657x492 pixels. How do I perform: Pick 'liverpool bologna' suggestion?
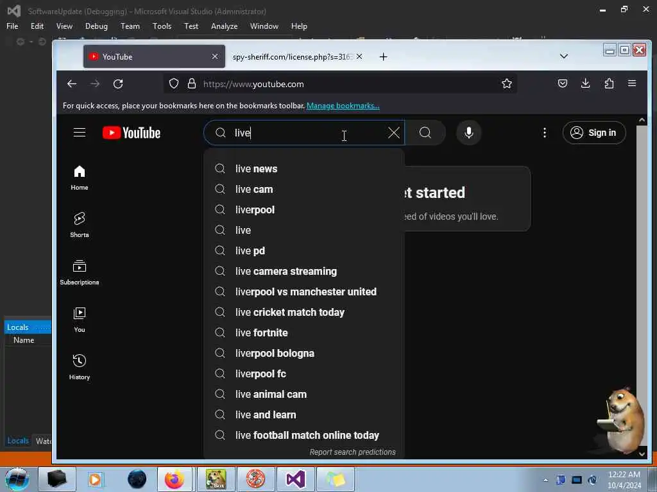[x=303, y=353]
